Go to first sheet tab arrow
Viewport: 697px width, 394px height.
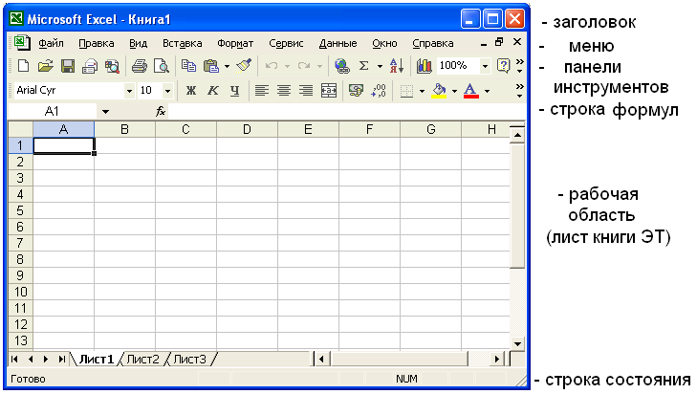(14, 359)
